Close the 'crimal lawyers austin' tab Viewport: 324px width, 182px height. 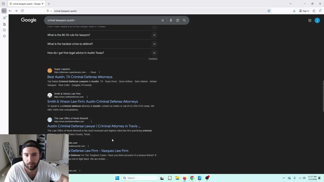coord(43,4)
